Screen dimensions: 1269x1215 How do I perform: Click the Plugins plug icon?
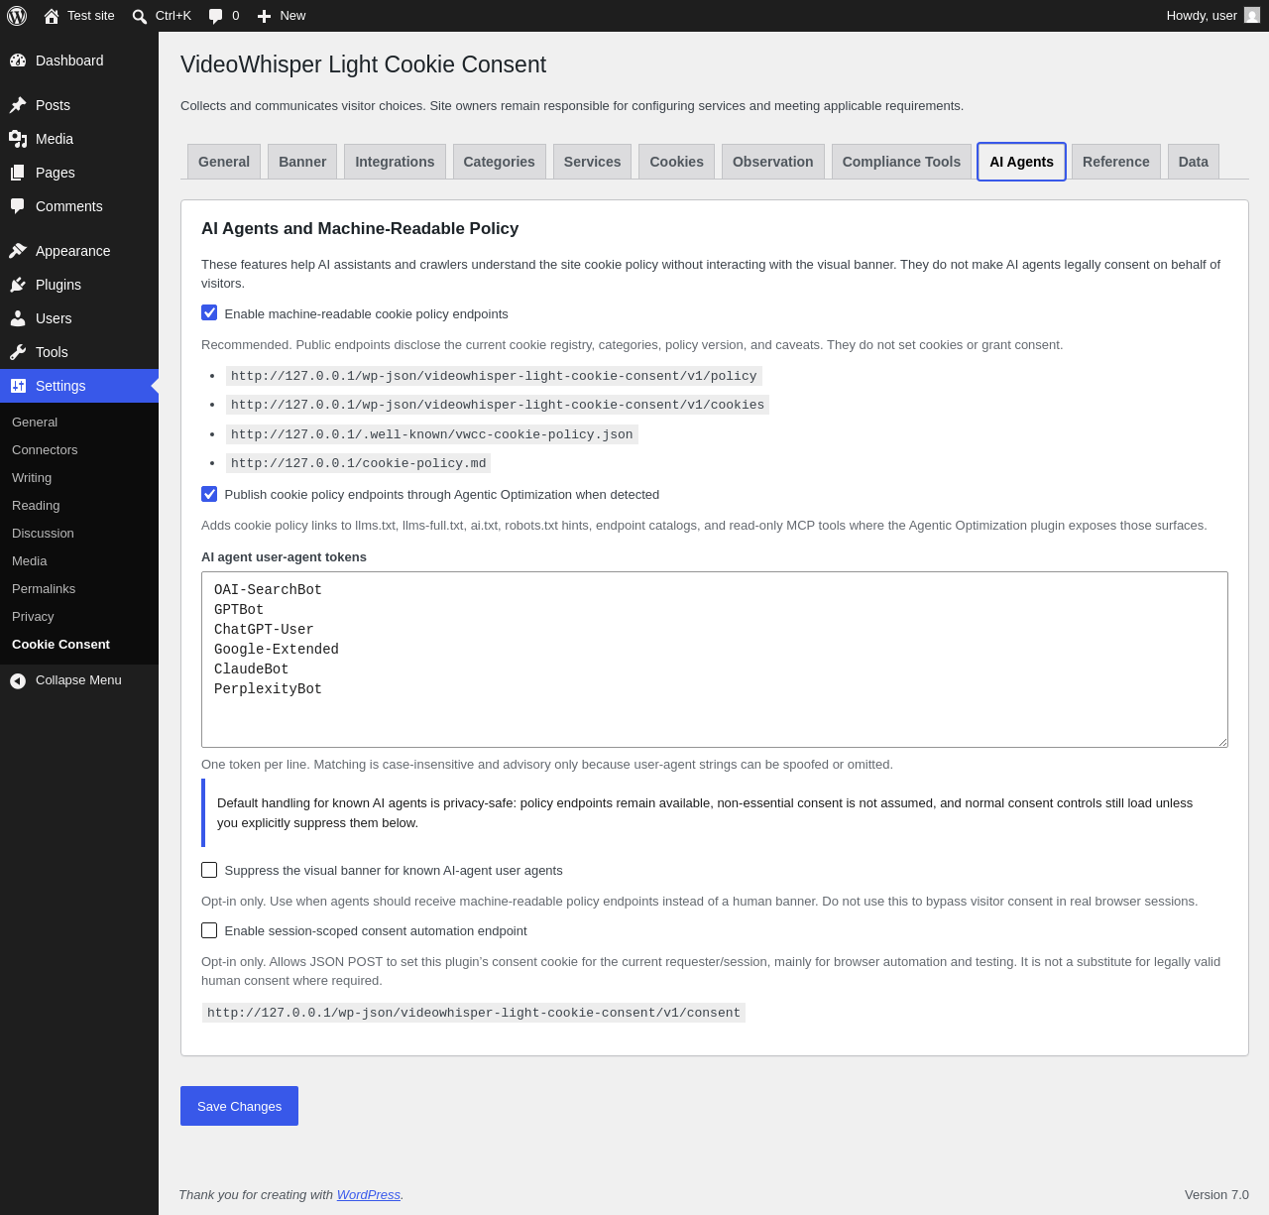[18, 285]
